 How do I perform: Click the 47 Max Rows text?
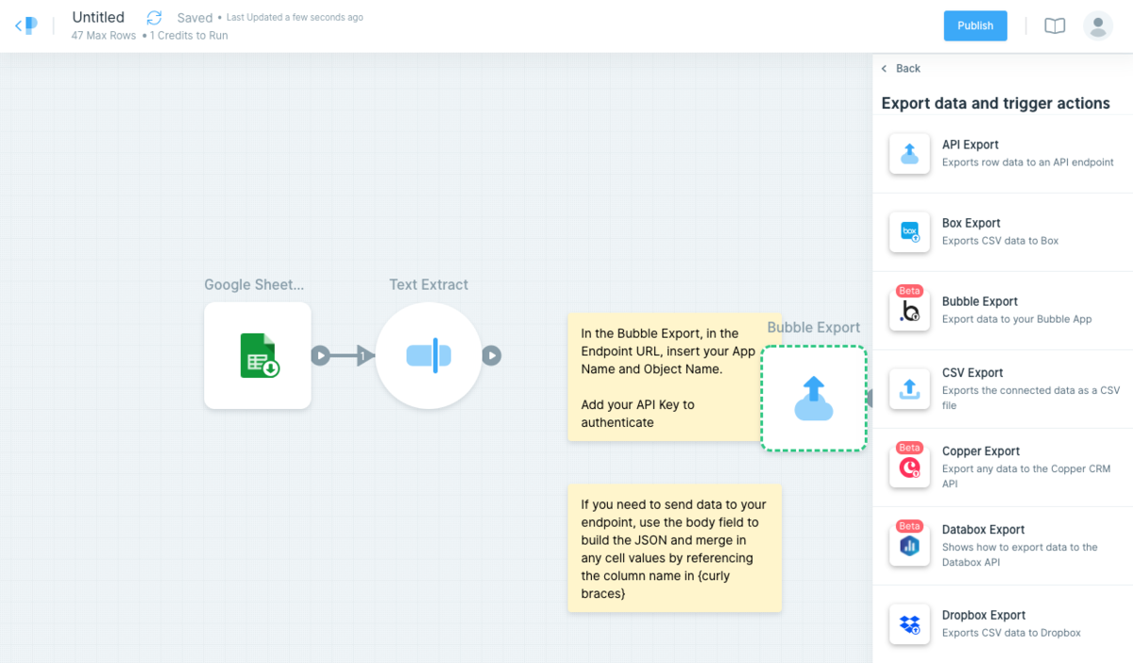pos(104,36)
